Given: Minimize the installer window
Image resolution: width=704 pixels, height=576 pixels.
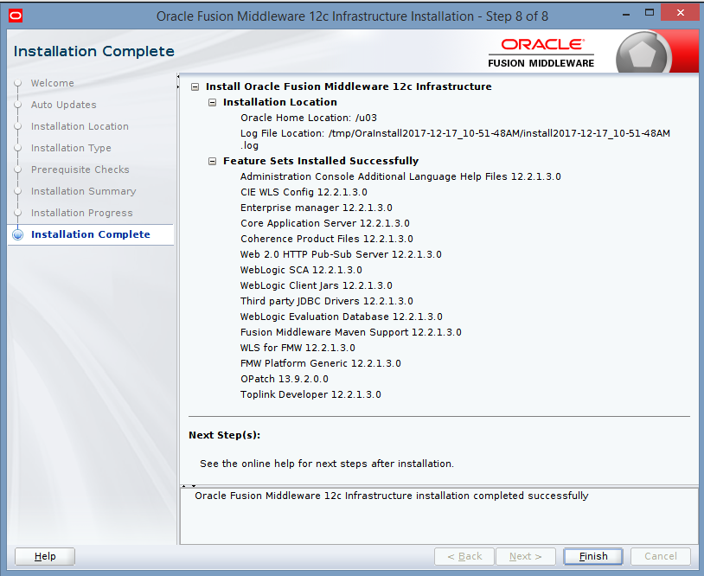Looking at the screenshot, I should [x=626, y=15].
